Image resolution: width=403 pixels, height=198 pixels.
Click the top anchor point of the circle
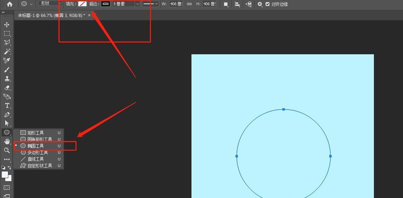284,109
